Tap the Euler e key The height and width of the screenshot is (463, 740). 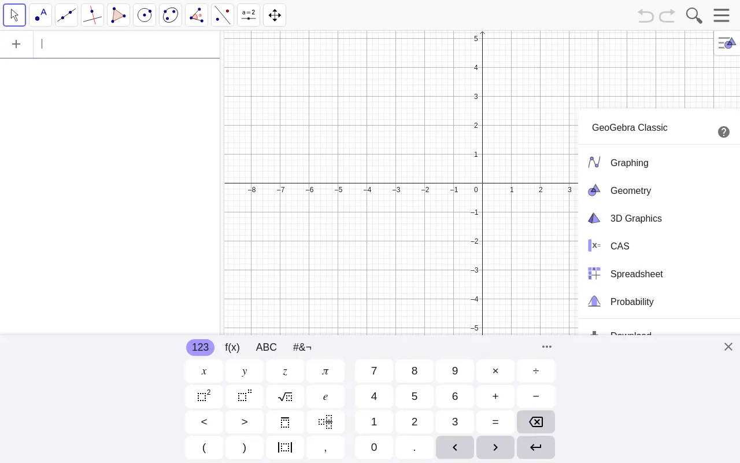(x=325, y=396)
